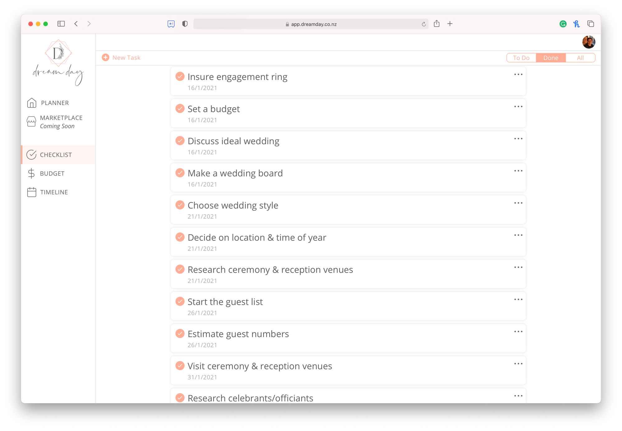Open options menu for Choose wedding style
622x431 pixels.
518,203
